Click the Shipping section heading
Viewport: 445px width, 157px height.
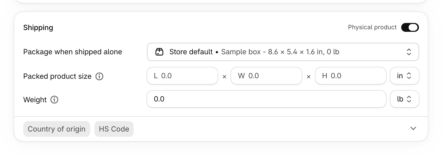click(38, 28)
